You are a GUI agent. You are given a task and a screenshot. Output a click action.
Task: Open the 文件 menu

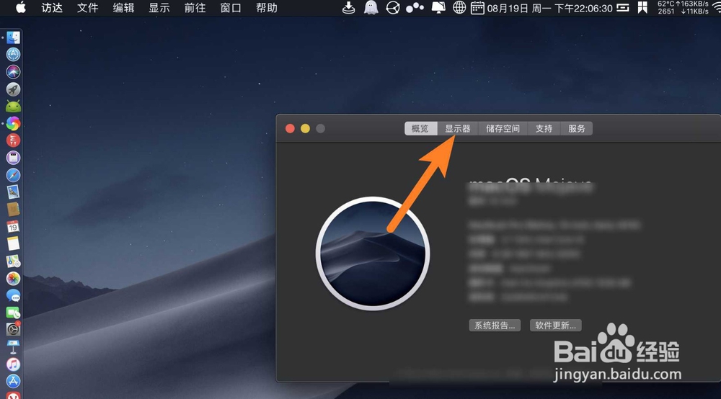(x=87, y=8)
